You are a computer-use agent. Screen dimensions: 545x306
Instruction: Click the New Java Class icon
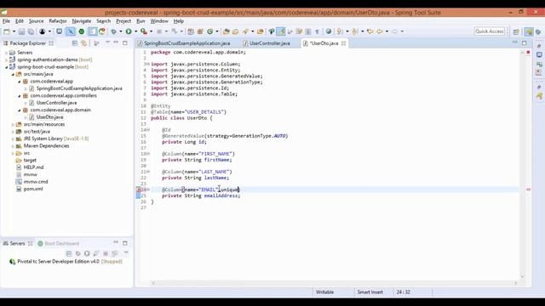pos(210,31)
